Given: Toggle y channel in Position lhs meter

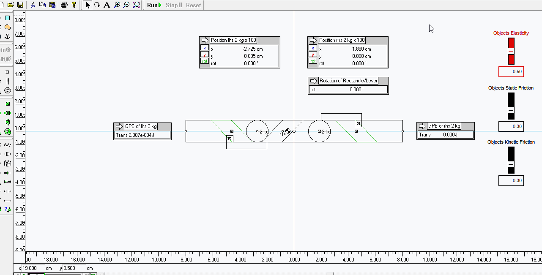Looking at the screenshot, I should tap(205, 54).
